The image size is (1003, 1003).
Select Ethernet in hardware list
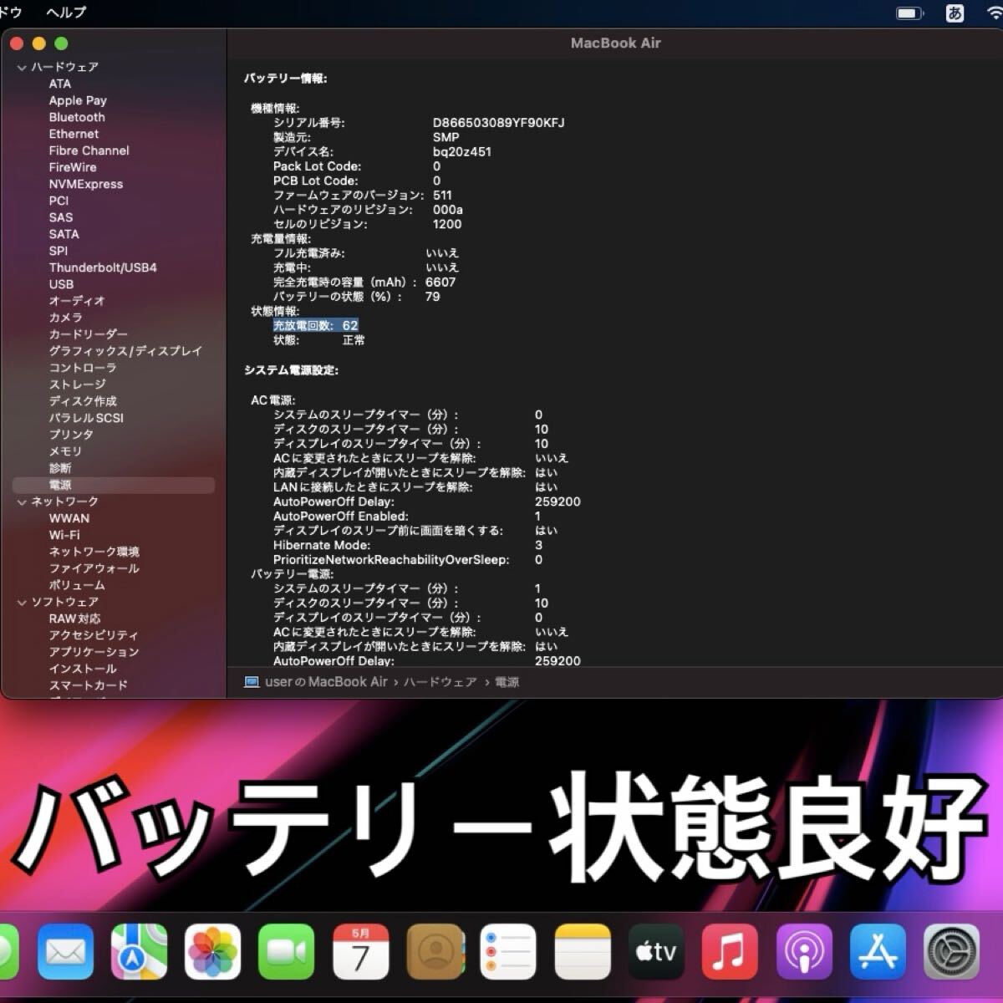pyautogui.click(x=74, y=134)
